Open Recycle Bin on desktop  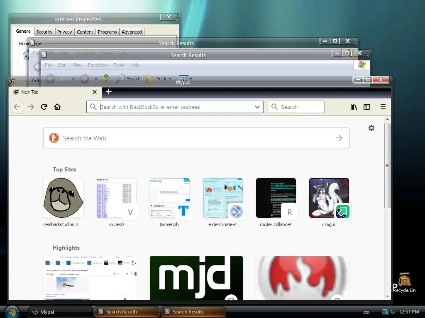pyautogui.click(x=404, y=282)
